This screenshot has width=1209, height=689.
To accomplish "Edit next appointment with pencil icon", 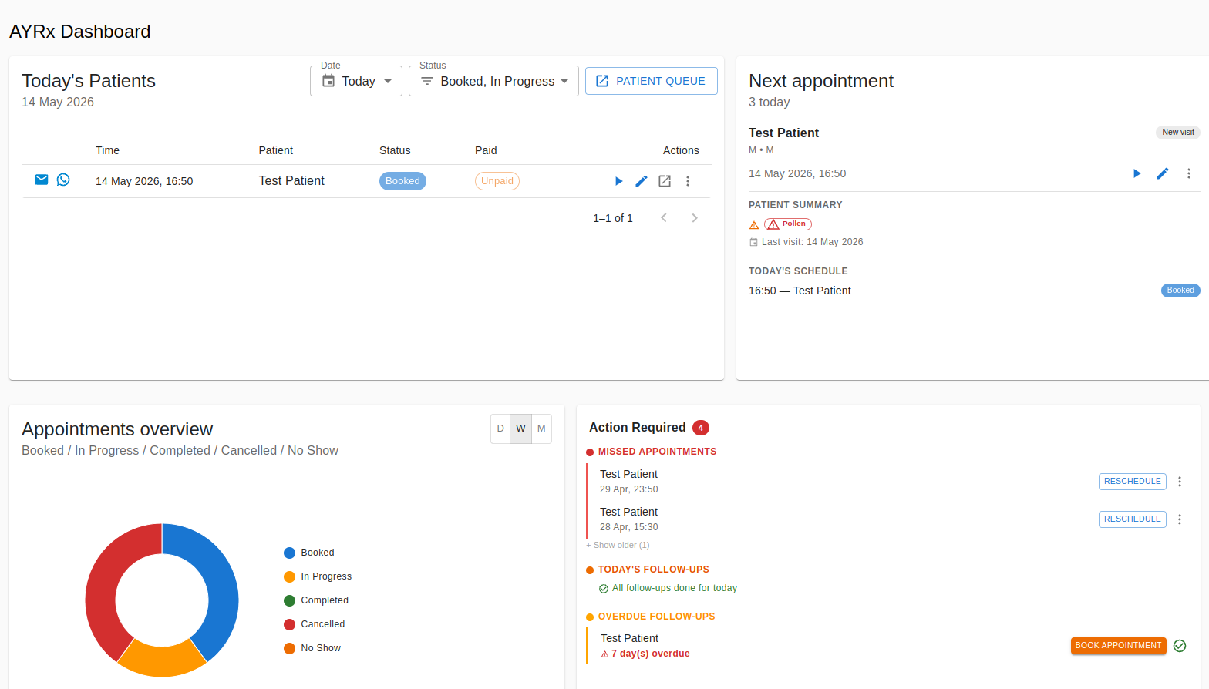I will (x=1163, y=173).
